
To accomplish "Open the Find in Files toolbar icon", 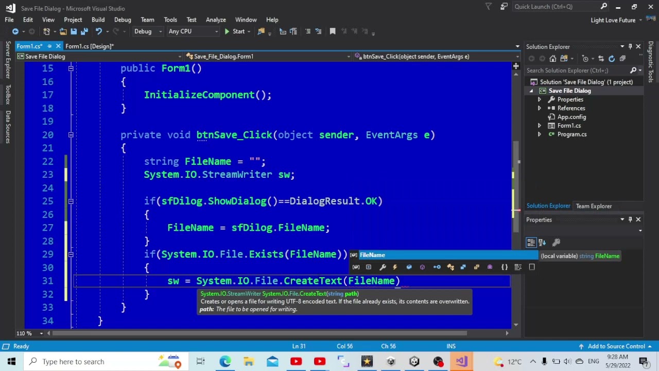I will 261,31.
